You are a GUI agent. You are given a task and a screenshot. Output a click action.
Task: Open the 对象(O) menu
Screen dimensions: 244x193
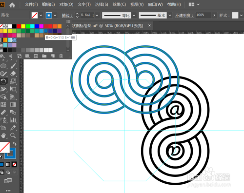[66, 4]
